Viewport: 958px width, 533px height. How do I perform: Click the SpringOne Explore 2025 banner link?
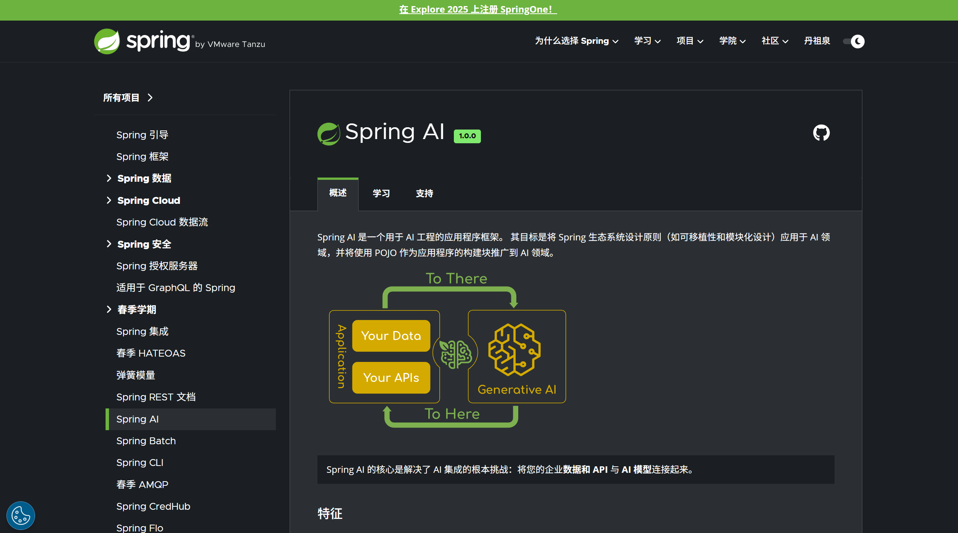[x=478, y=10]
